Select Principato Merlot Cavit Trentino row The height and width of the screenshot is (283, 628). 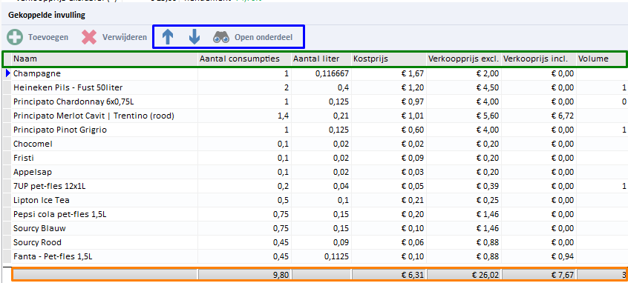click(315, 116)
